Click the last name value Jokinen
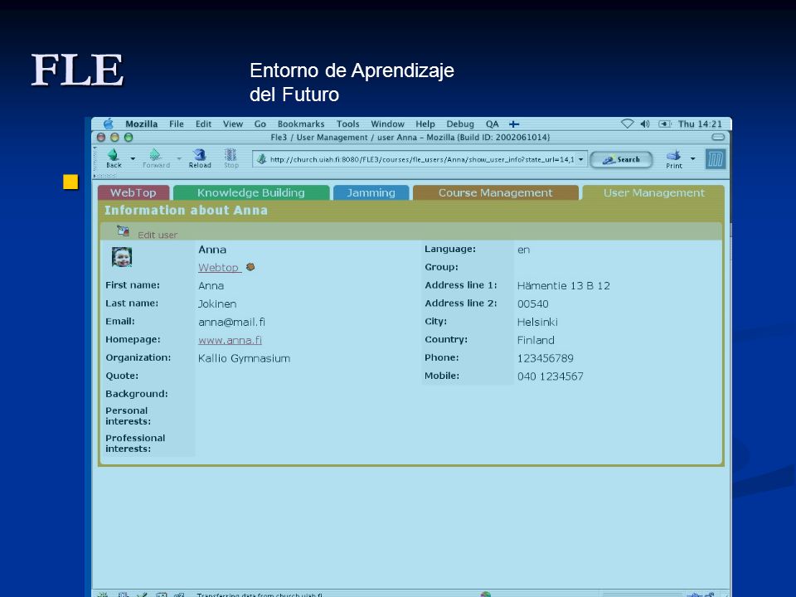 tap(217, 303)
